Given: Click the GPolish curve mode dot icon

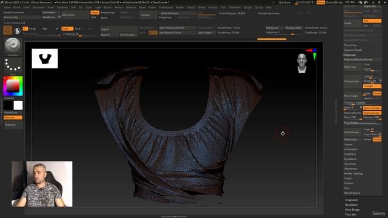Looking at the screenshot, I should 380,81.
